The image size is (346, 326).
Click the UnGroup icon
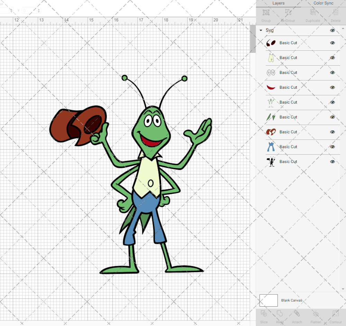coord(288,12)
